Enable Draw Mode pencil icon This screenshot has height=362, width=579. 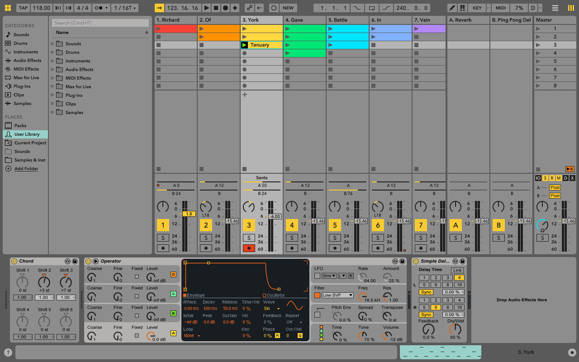pos(452,8)
